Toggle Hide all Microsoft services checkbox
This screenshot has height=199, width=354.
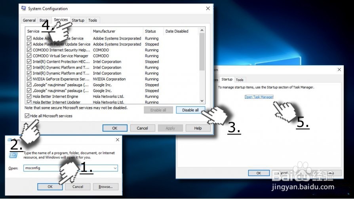[x=27, y=116]
